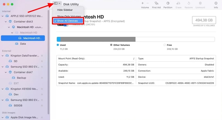Screen dimensions: 222x120
Task: Collapse the APPLE SSD AP0512Z device
Action: pos(3,16)
